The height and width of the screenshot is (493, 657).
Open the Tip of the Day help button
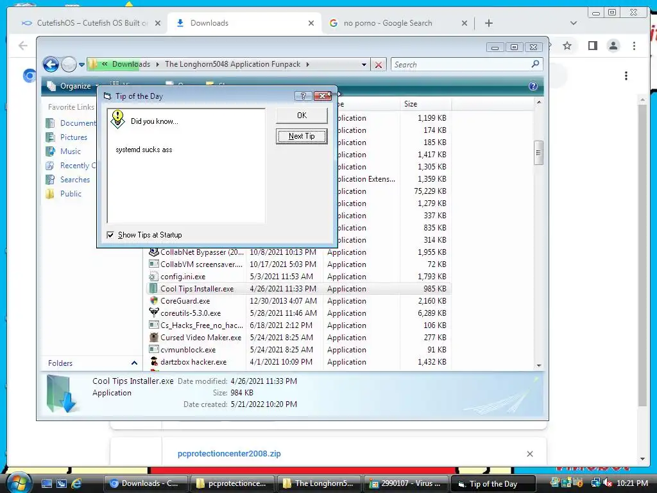303,96
